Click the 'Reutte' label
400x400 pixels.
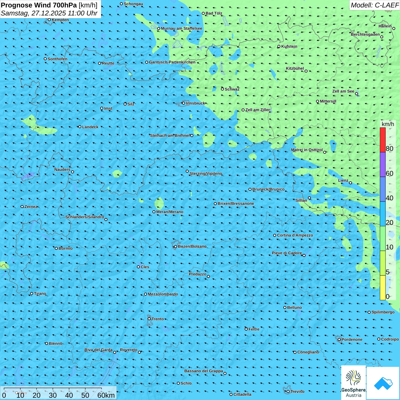[108, 63]
